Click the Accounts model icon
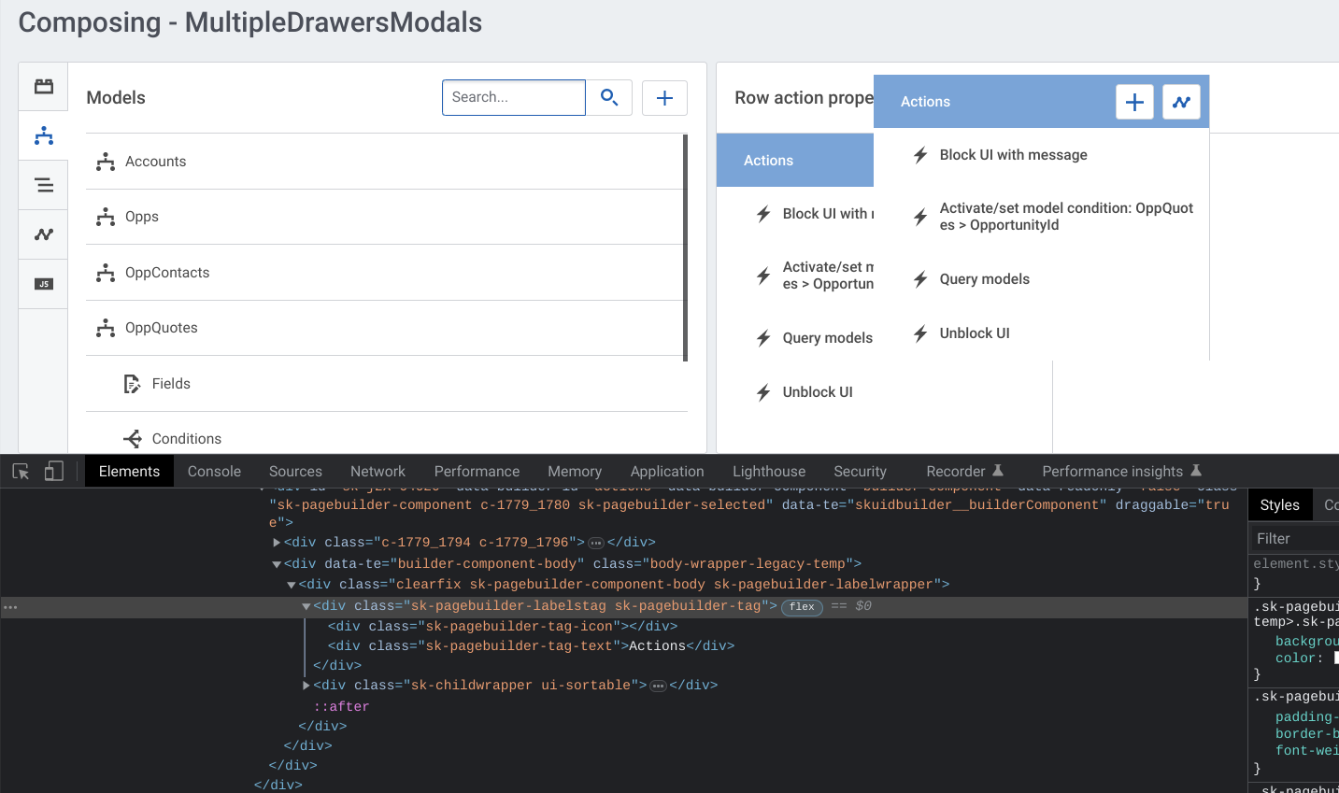Viewport: 1339px width, 793px height. 106,162
